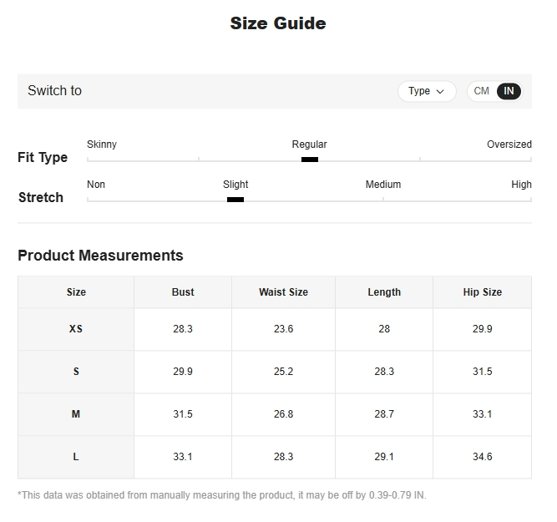
Task: Select the S size row
Action: pyautogui.click(x=76, y=372)
